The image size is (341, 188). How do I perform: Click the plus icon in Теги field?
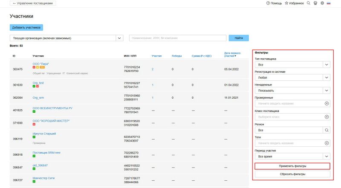click(x=327, y=143)
